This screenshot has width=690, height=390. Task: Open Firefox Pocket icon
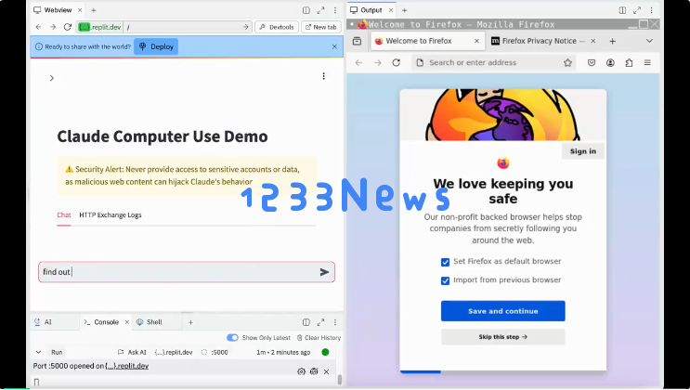(x=592, y=62)
